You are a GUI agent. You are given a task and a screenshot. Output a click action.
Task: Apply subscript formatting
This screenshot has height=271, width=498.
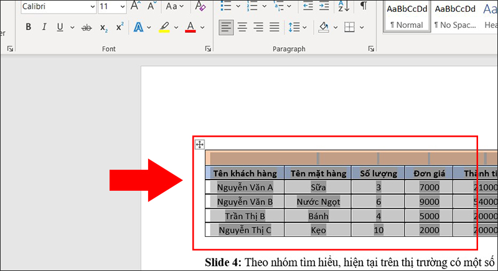103,27
